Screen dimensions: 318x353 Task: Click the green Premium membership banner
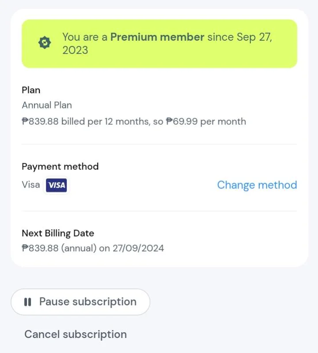(x=159, y=44)
